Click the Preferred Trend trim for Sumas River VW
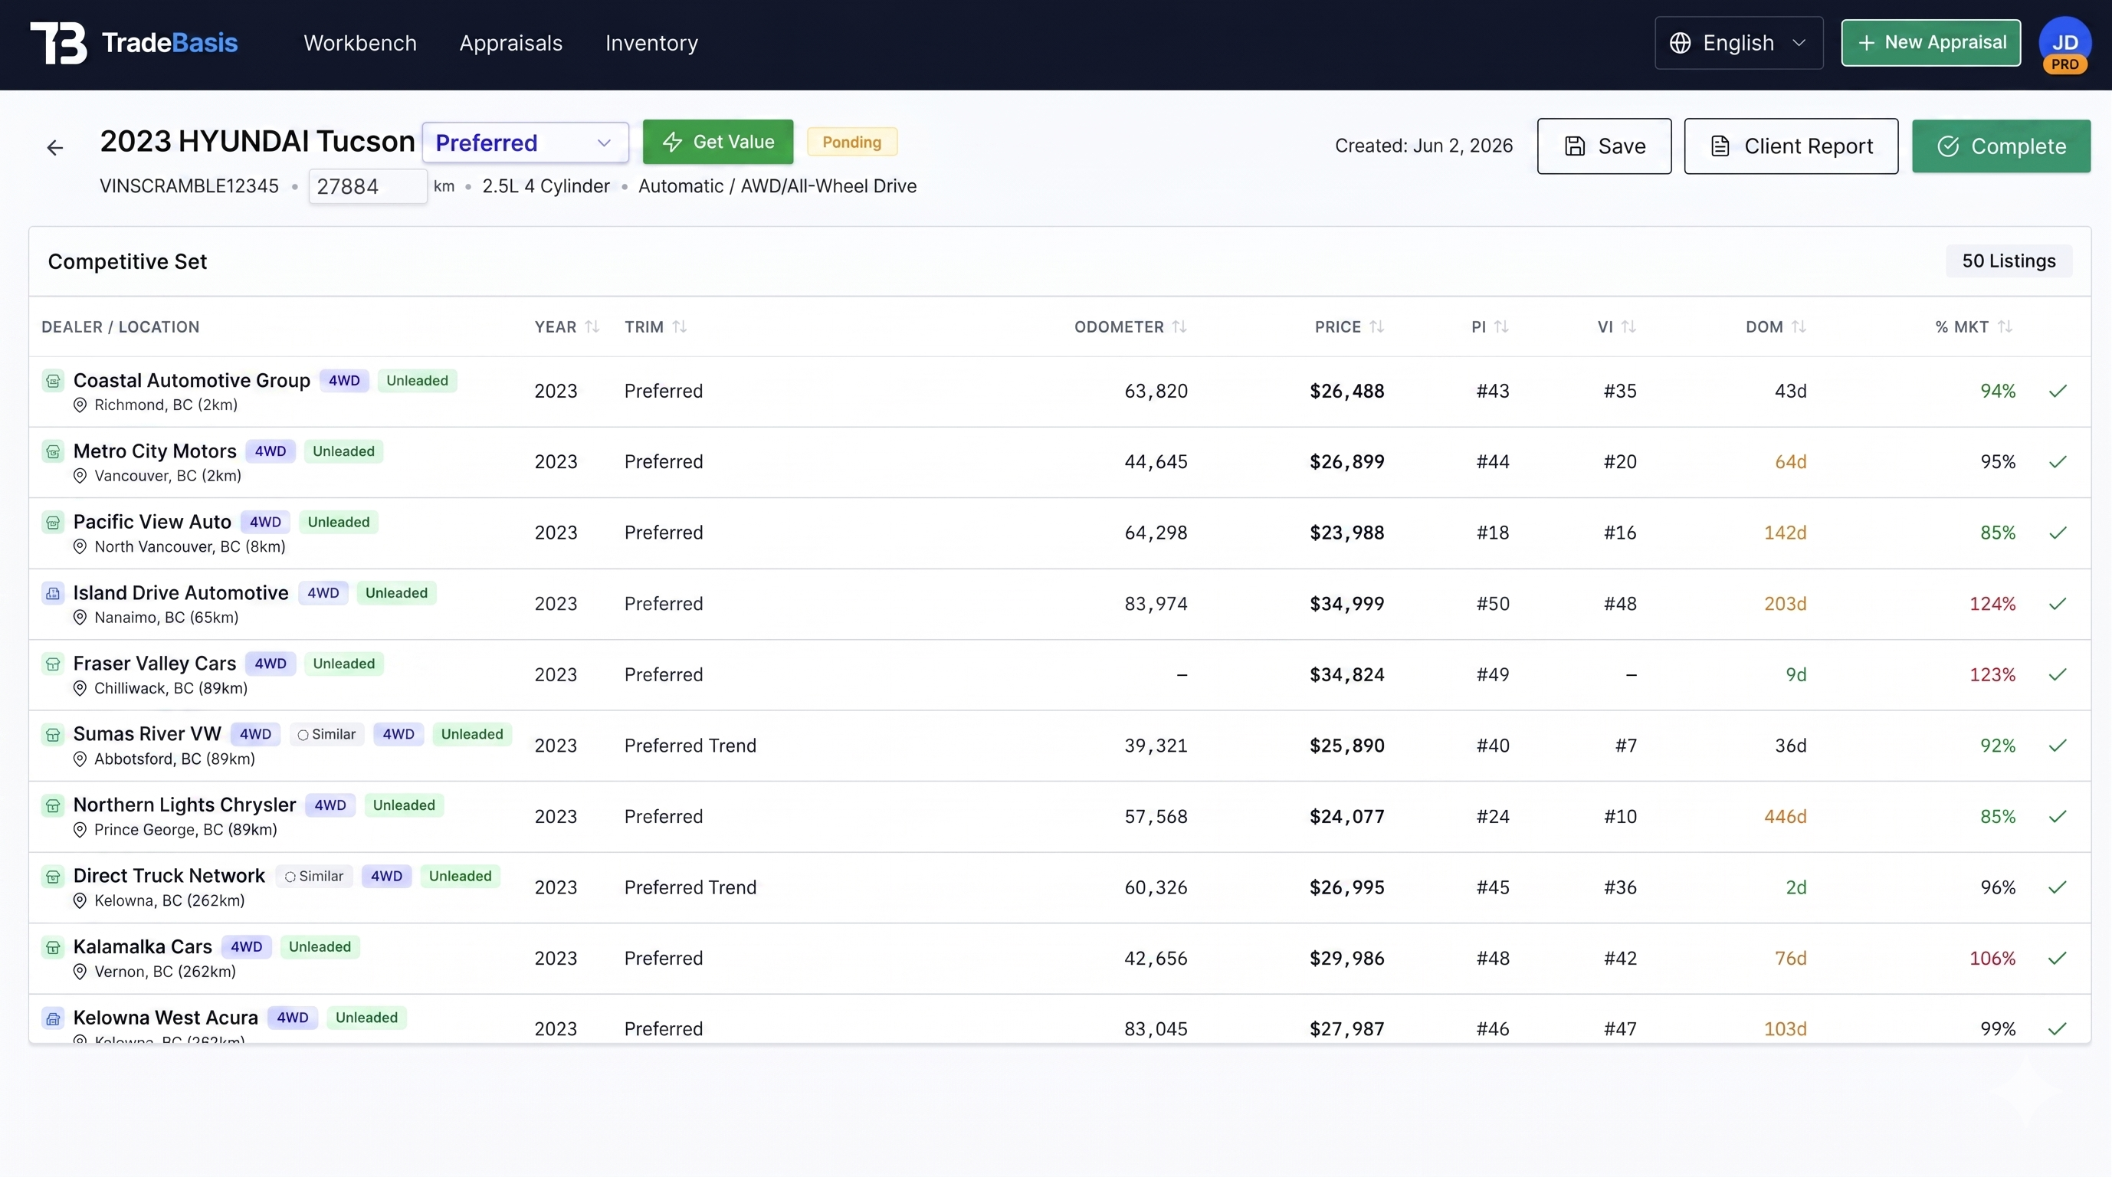The width and height of the screenshot is (2112, 1177). pyautogui.click(x=690, y=746)
